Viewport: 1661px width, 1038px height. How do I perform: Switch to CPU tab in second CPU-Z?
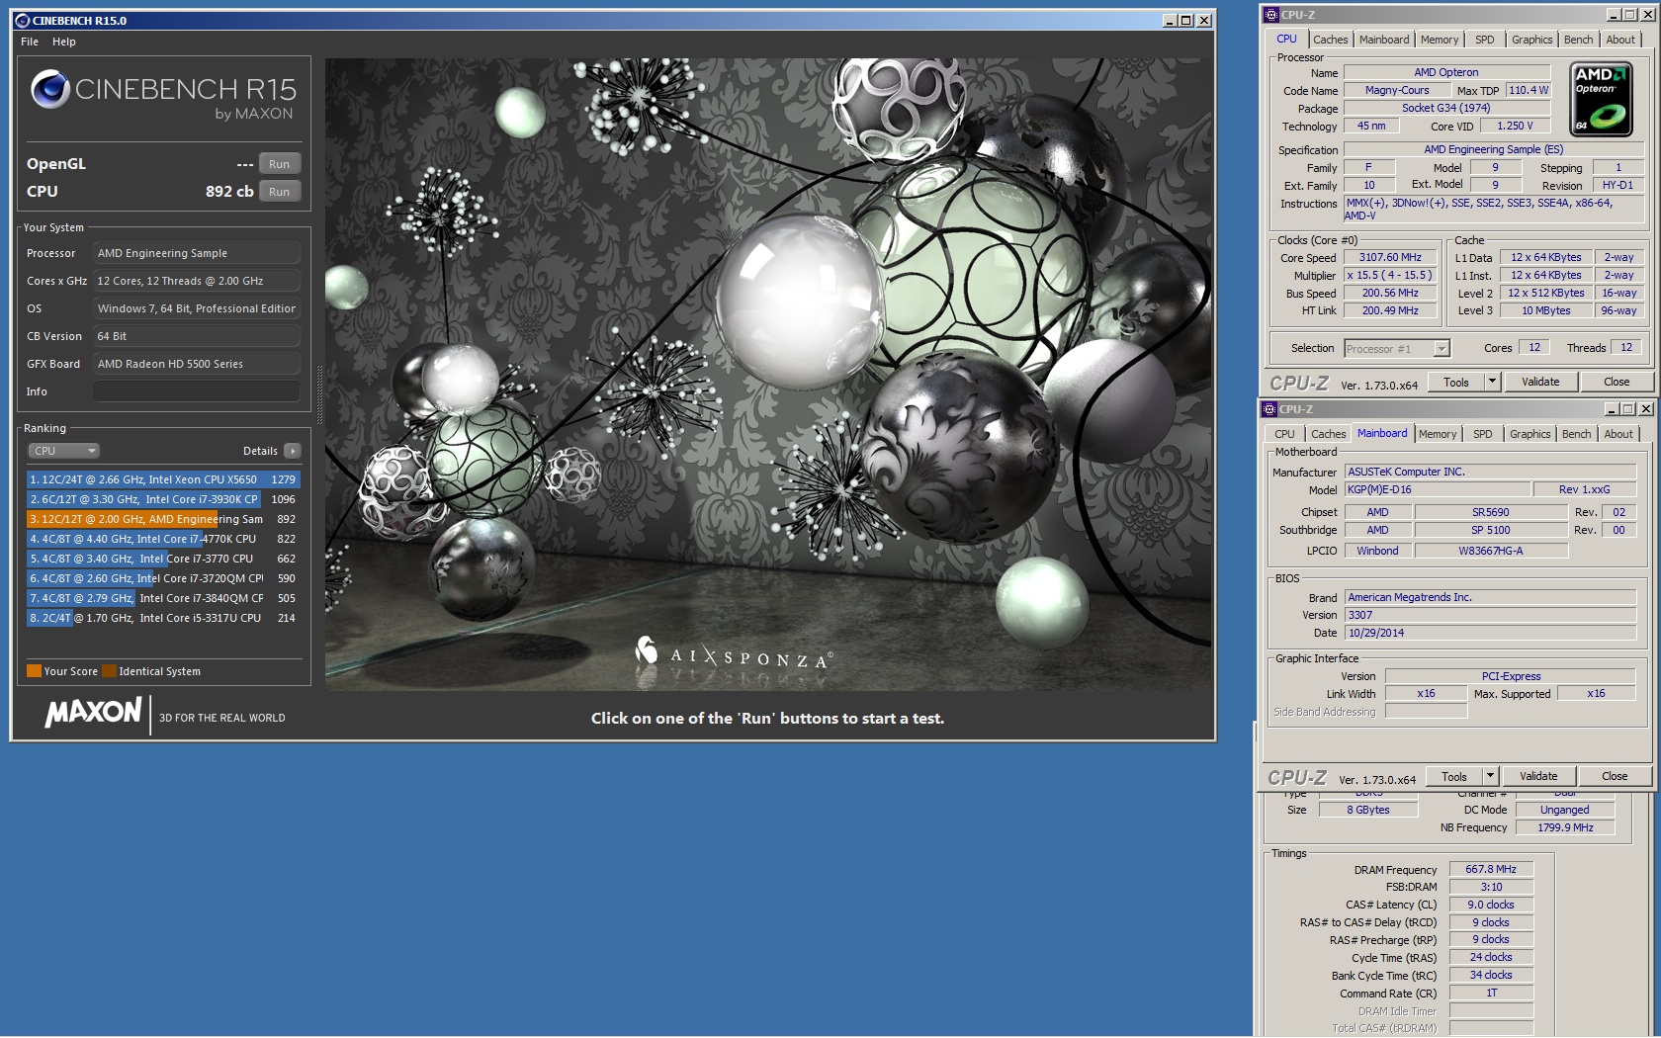coord(1284,434)
